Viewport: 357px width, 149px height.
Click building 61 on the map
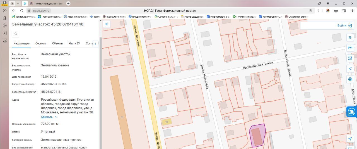click(121, 112)
